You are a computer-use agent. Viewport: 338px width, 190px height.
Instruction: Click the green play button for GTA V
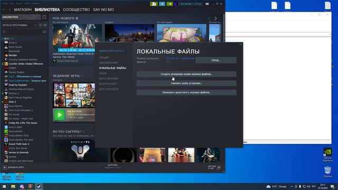59,115
